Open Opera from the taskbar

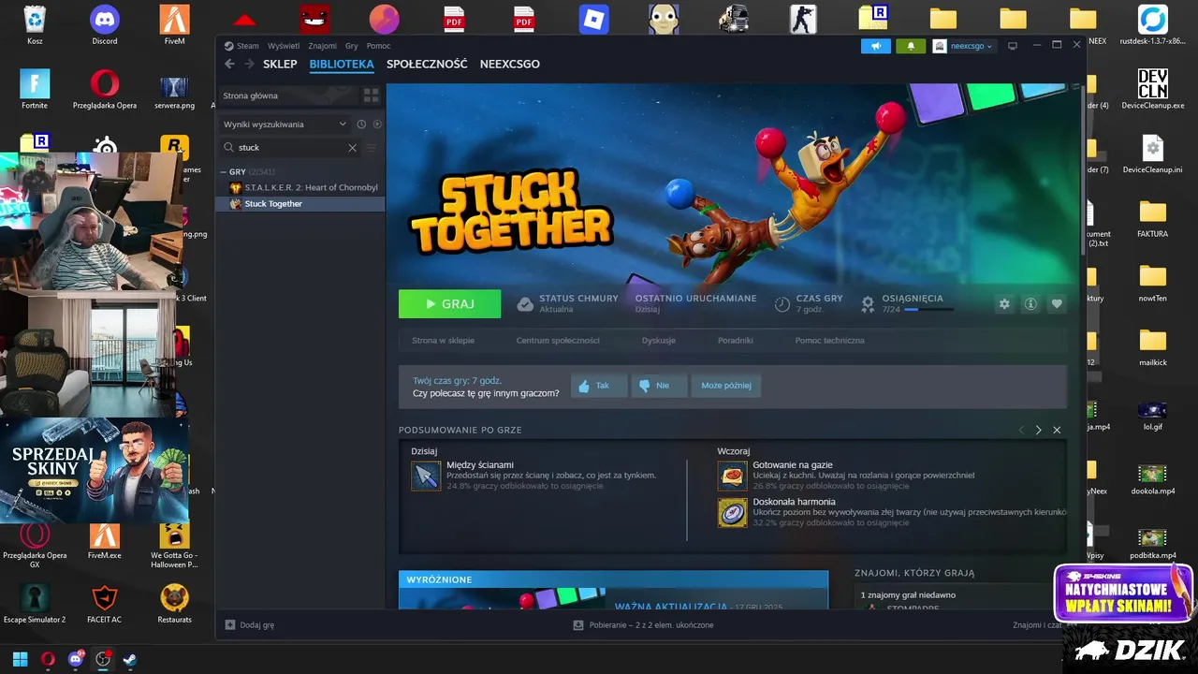pos(48,659)
